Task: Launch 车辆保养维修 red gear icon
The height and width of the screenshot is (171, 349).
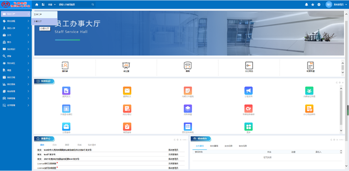Action: 248,109
